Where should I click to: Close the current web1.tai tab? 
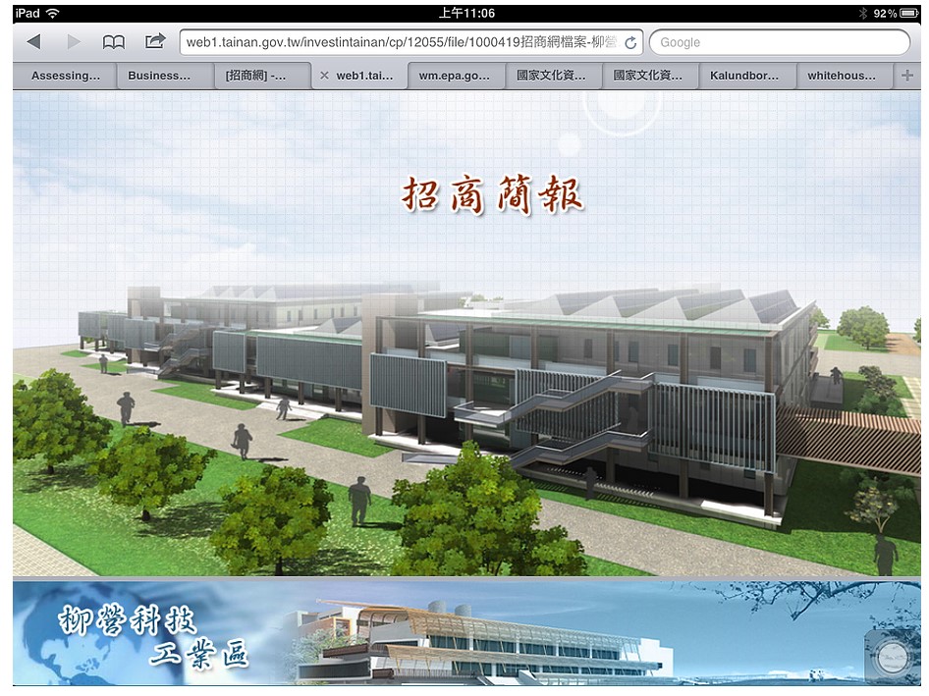pyautogui.click(x=324, y=76)
